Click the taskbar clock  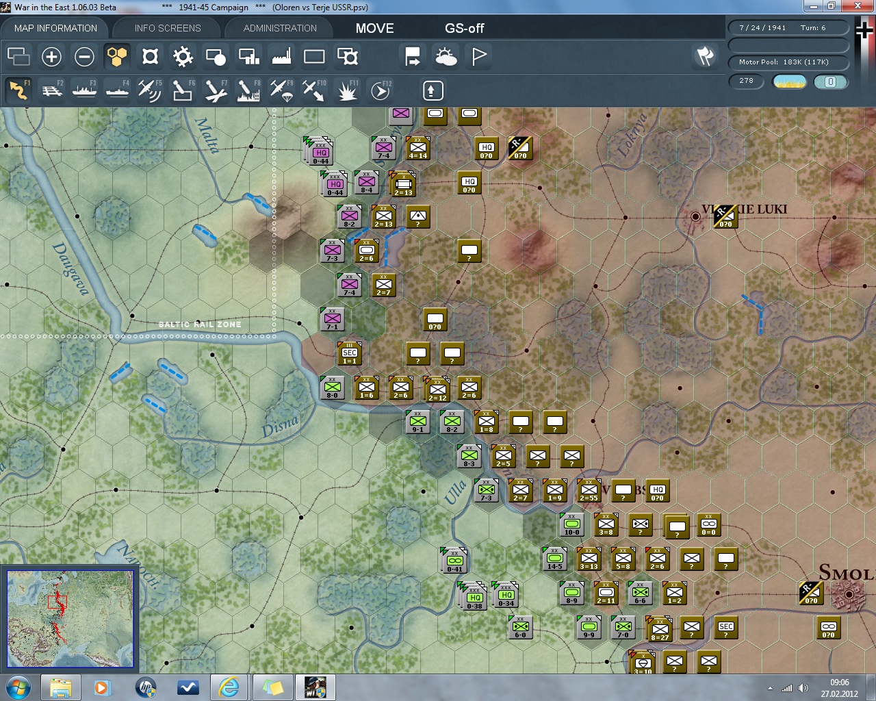tap(840, 688)
